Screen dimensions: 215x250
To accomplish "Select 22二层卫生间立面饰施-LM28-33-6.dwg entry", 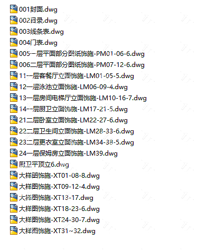I will point(77,131).
